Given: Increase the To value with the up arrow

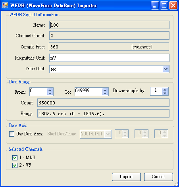Looking at the screenshot, I should pos(105,90).
